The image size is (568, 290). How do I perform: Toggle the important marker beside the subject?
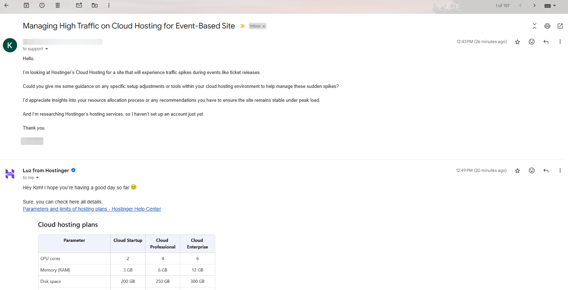[242, 26]
